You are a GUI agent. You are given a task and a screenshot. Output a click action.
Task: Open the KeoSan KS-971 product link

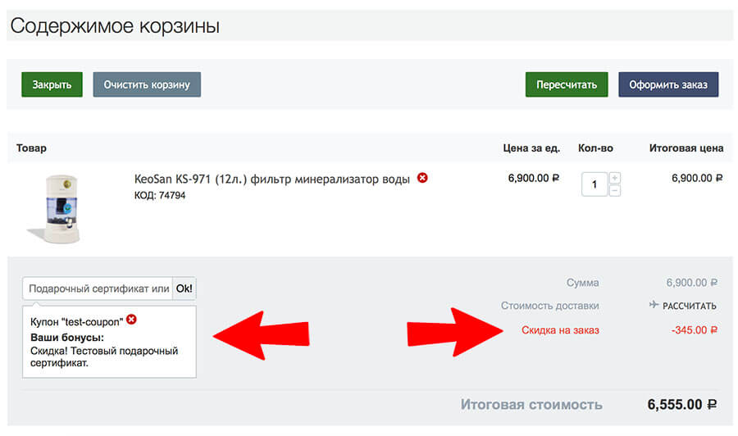[x=271, y=179]
